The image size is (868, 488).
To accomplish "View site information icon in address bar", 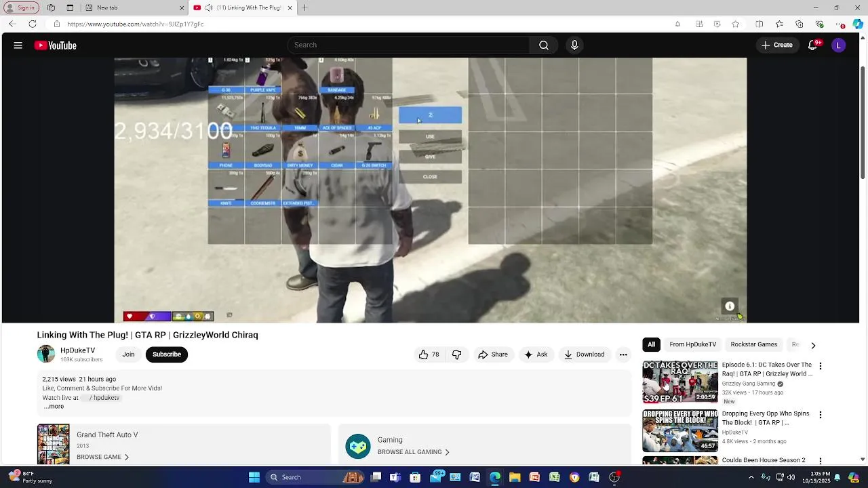I will [57, 24].
